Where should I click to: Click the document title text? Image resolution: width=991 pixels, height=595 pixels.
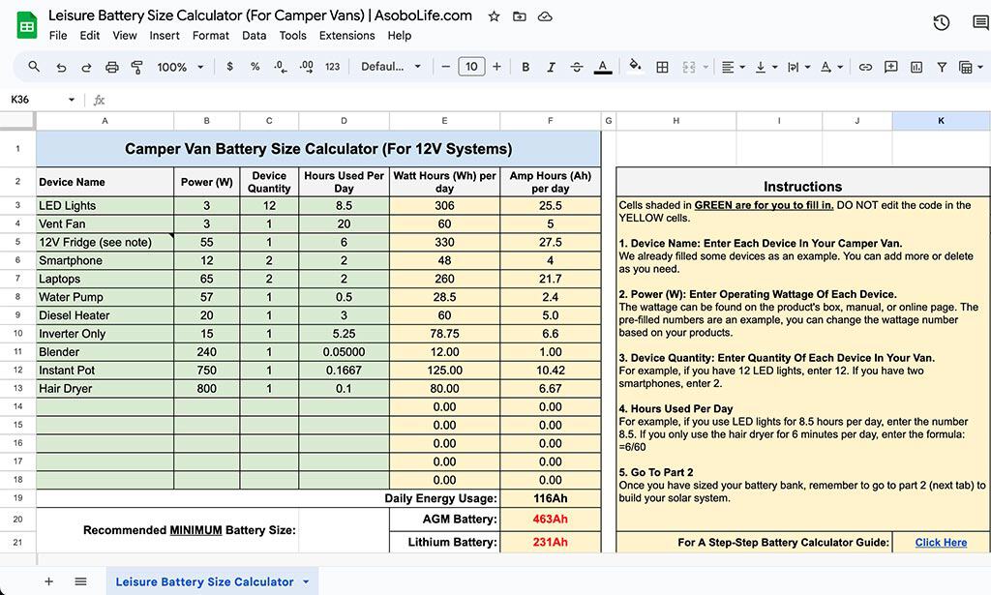click(x=260, y=15)
